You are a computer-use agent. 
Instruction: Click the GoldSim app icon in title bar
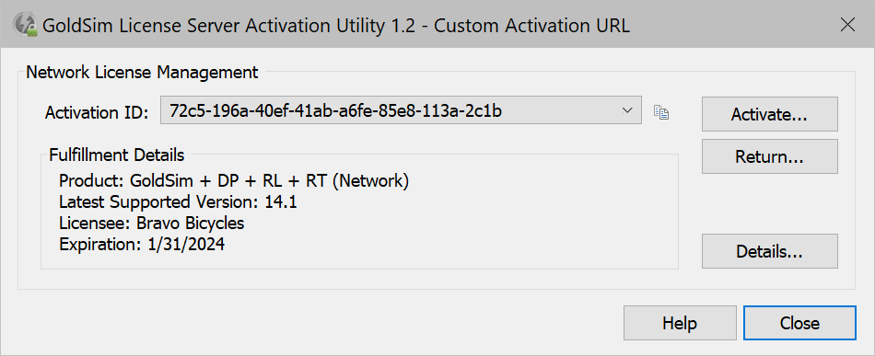point(26,26)
